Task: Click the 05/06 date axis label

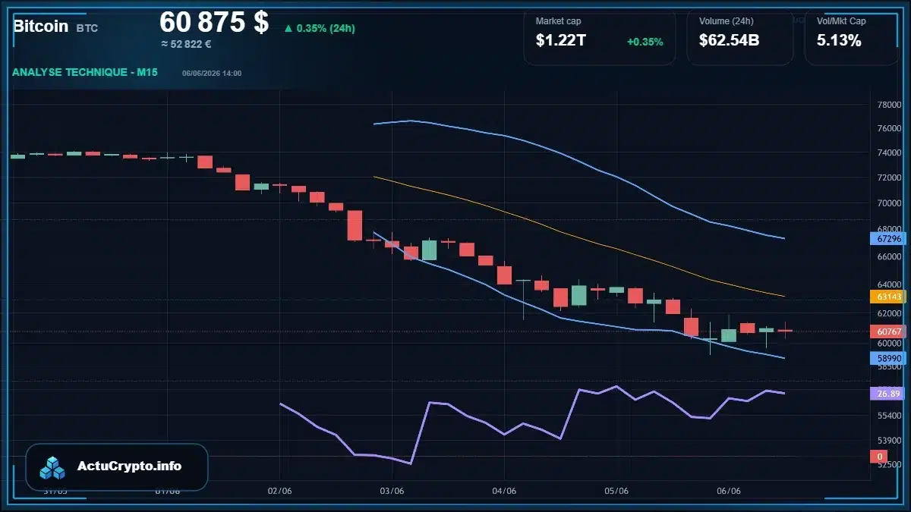Action: [616, 491]
